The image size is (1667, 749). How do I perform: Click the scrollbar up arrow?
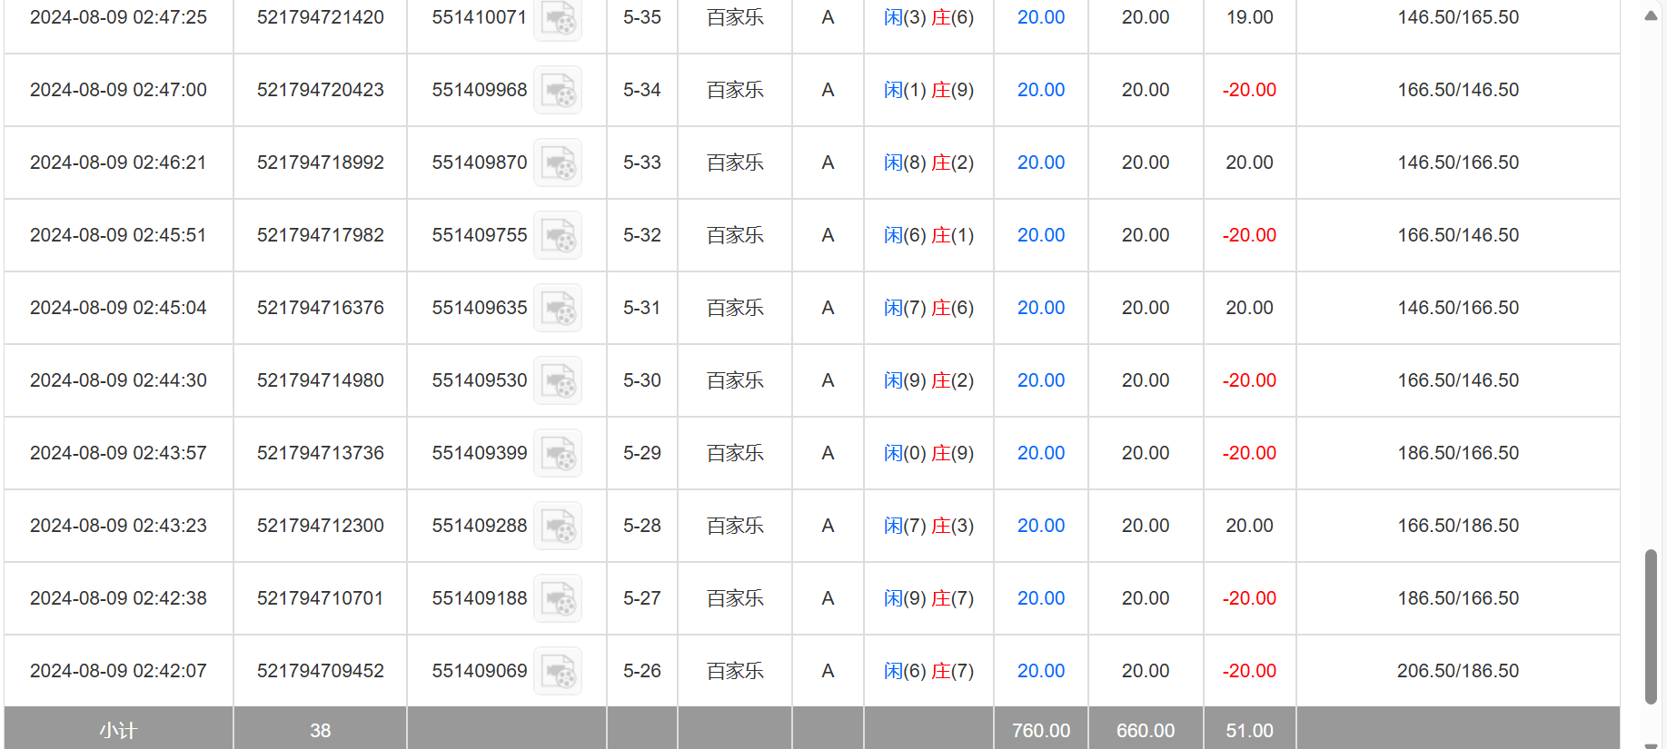coord(1651,15)
